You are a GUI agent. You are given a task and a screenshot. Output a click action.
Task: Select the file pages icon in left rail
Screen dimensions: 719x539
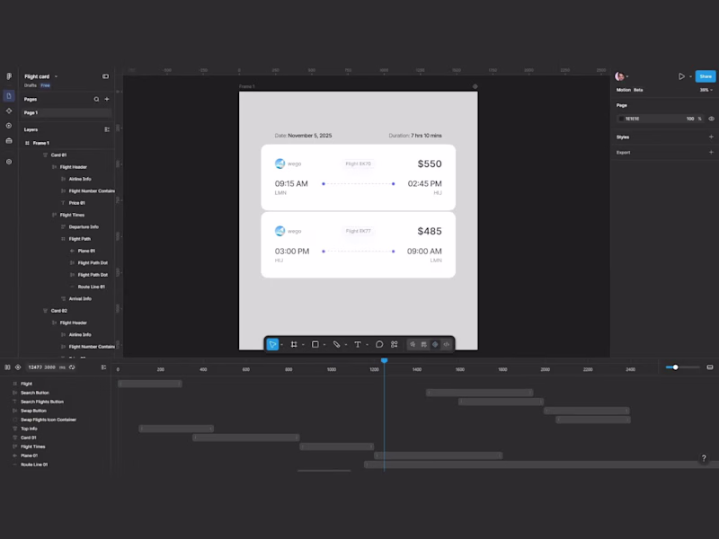pos(9,96)
